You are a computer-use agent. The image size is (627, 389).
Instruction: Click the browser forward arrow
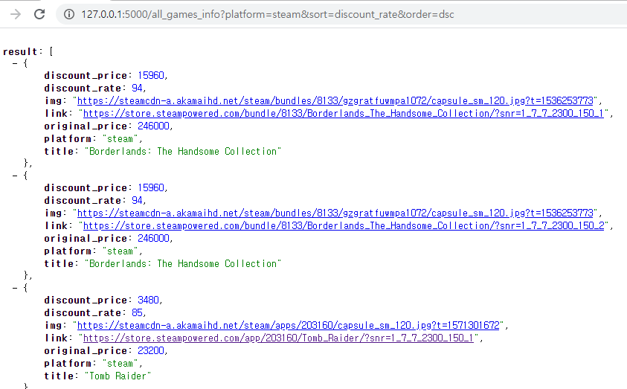click(x=16, y=14)
